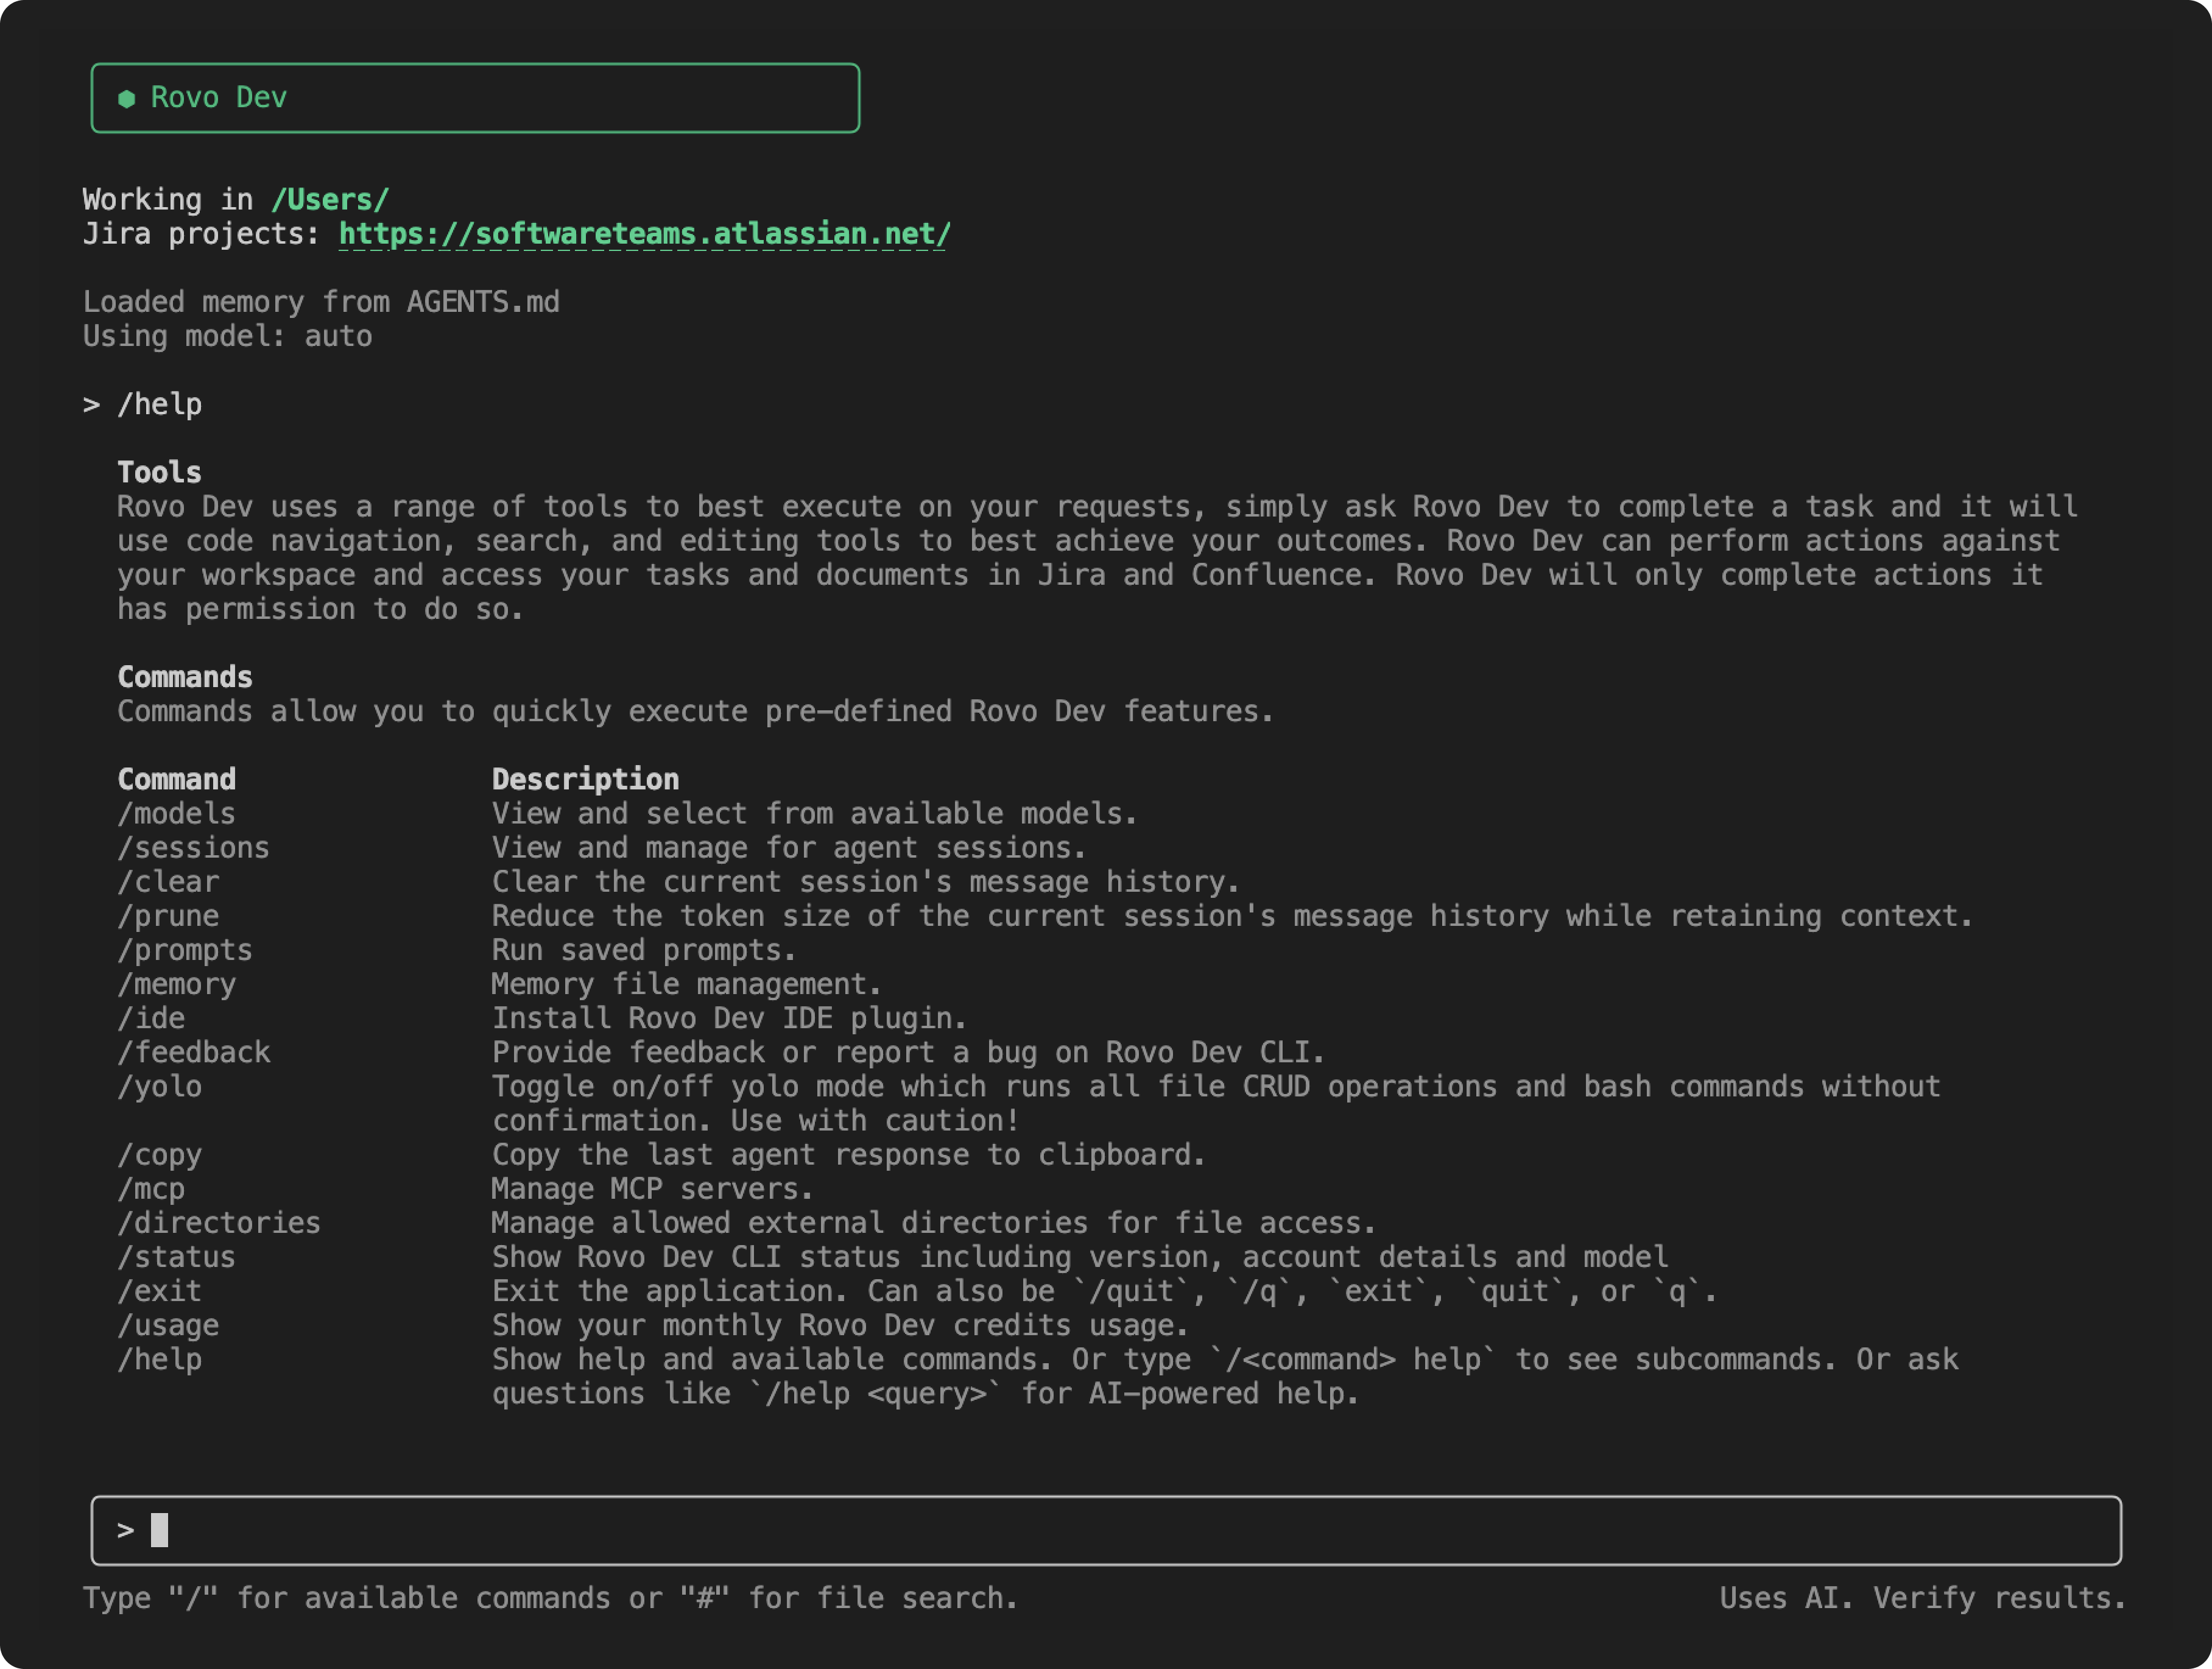This screenshot has width=2212, height=1669.
Task: Click the /prompts command entry
Action: tap(185, 950)
